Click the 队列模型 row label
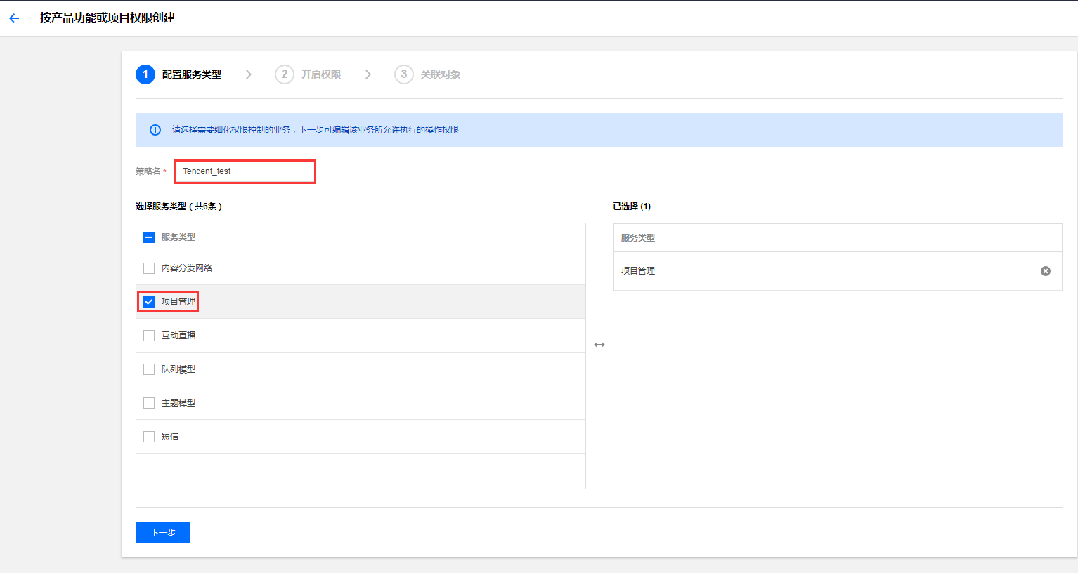 click(x=178, y=369)
